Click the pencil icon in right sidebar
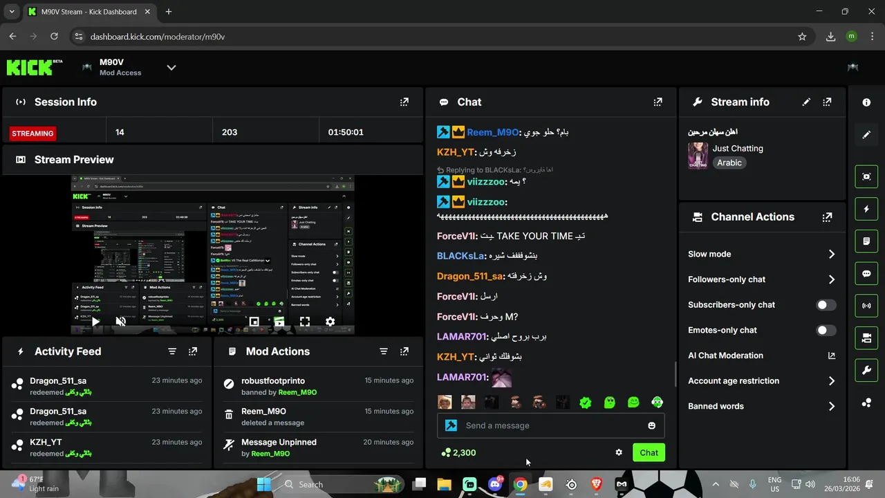 866,135
